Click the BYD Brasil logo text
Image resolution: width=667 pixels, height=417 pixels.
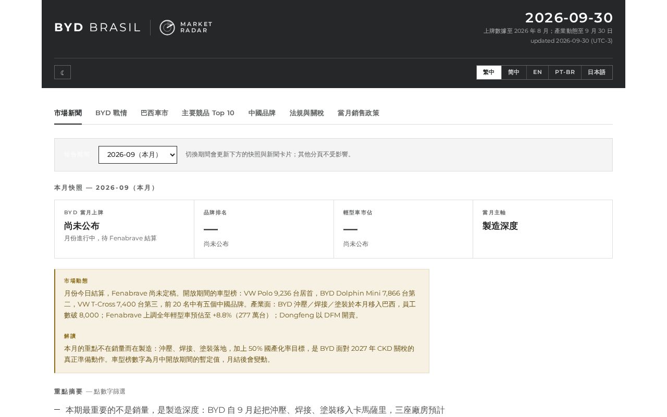97,28
